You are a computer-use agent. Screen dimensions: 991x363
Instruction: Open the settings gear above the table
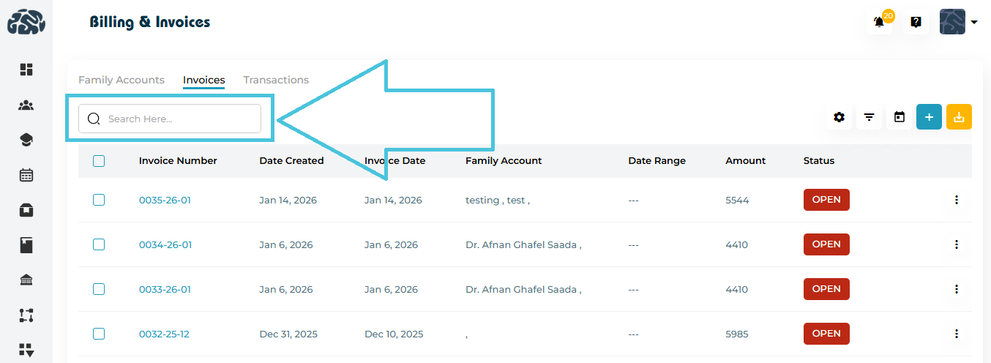point(839,117)
